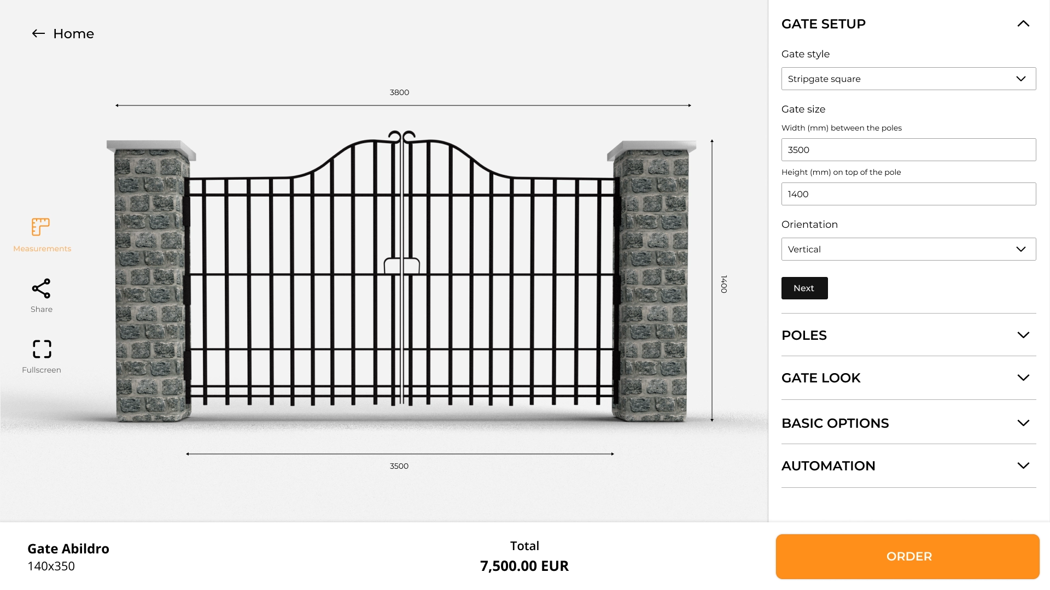Open the Orientation dropdown
This screenshot has height=590, width=1050.
tap(908, 249)
